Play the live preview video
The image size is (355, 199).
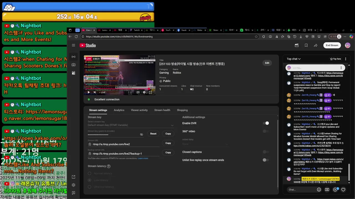click(x=89, y=92)
